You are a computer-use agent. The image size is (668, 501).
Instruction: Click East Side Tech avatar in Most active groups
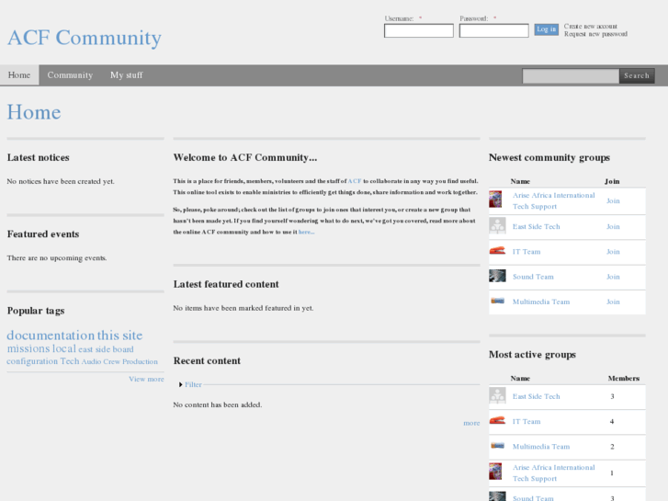coord(497,395)
